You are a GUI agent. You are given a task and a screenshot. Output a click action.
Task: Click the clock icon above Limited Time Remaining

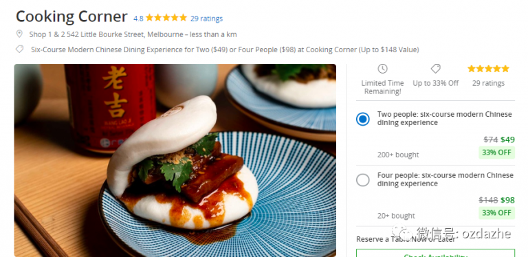382,69
